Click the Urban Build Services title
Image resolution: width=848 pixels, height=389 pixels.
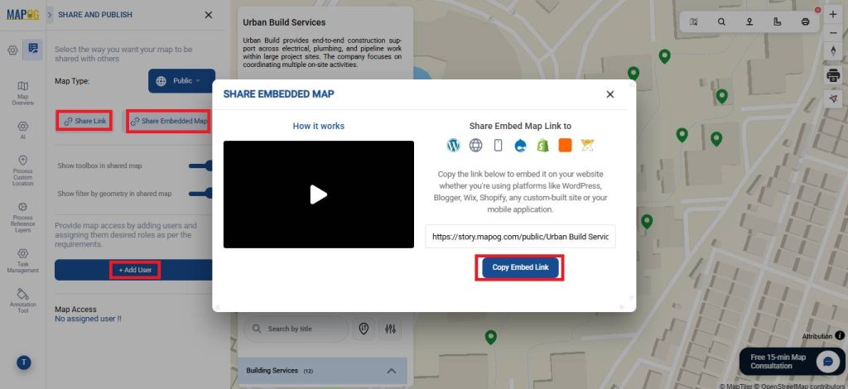click(284, 22)
